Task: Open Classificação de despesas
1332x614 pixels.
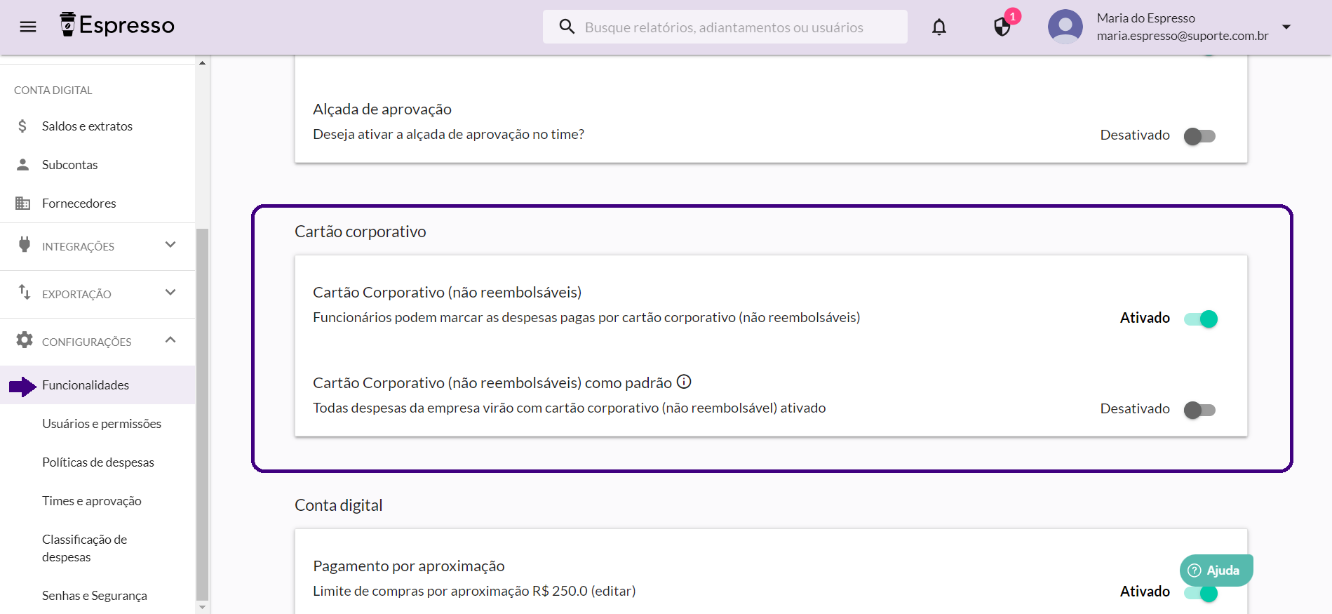Action: click(x=84, y=548)
